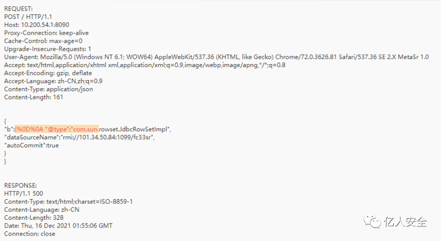The width and height of the screenshot is (441, 241).
Task: Click the Host 10.200.54.1:8090 line
Action: (x=37, y=25)
